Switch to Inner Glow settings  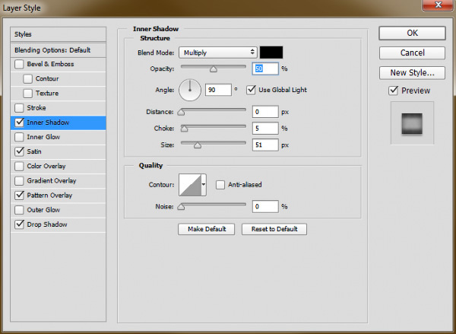pos(43,137)
